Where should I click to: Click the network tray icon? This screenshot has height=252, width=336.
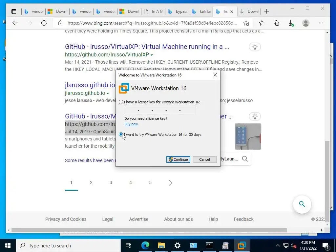286,245
